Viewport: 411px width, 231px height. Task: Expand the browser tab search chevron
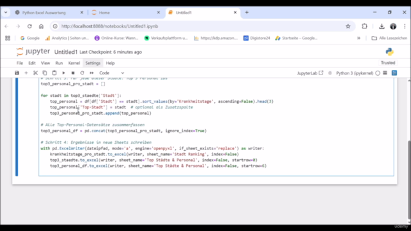point(6,12)
